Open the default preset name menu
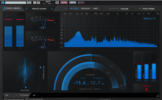Viewport: 162px width, 100px height. coord(39,9)
